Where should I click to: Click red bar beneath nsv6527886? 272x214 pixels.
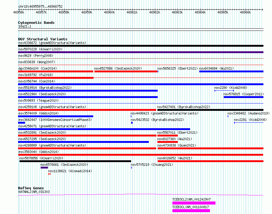tap(126, 71)
